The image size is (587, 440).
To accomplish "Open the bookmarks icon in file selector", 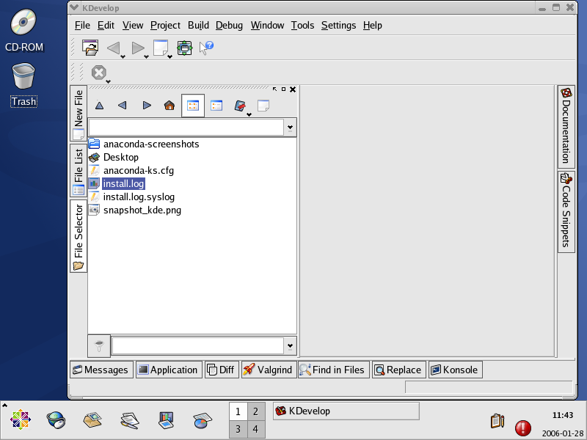I will [239, 106].
